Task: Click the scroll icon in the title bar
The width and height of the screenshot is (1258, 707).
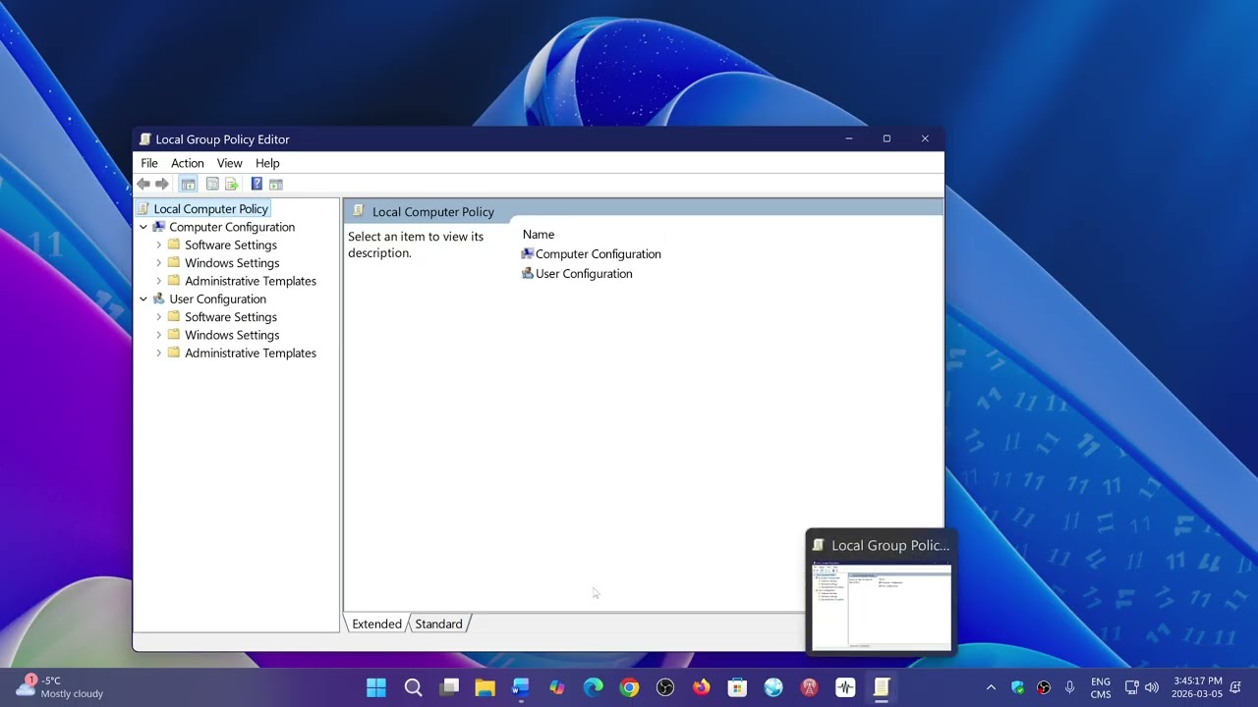Action: click(145, 139)
